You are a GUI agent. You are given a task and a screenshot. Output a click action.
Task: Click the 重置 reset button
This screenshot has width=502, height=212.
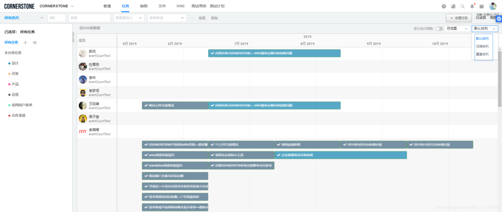(x=202, y=18)
